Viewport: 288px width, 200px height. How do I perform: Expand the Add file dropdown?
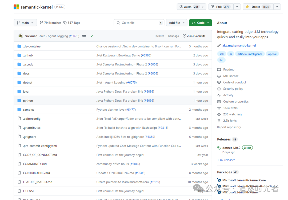tap(177, 23)
